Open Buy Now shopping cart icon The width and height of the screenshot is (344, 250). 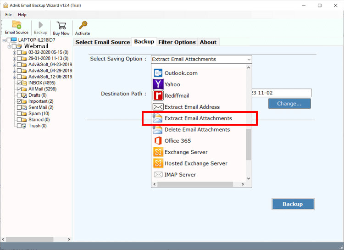(x=61, y=26)
